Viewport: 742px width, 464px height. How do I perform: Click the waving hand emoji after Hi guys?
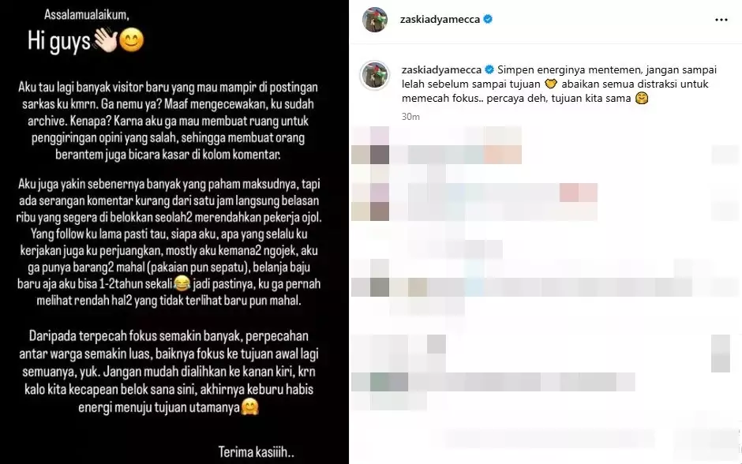tap(106, 41)
